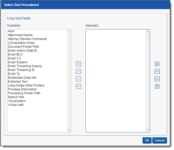174x150 pixels.
Task: Click the remove all fields icon
Action: tap(79, 86)
